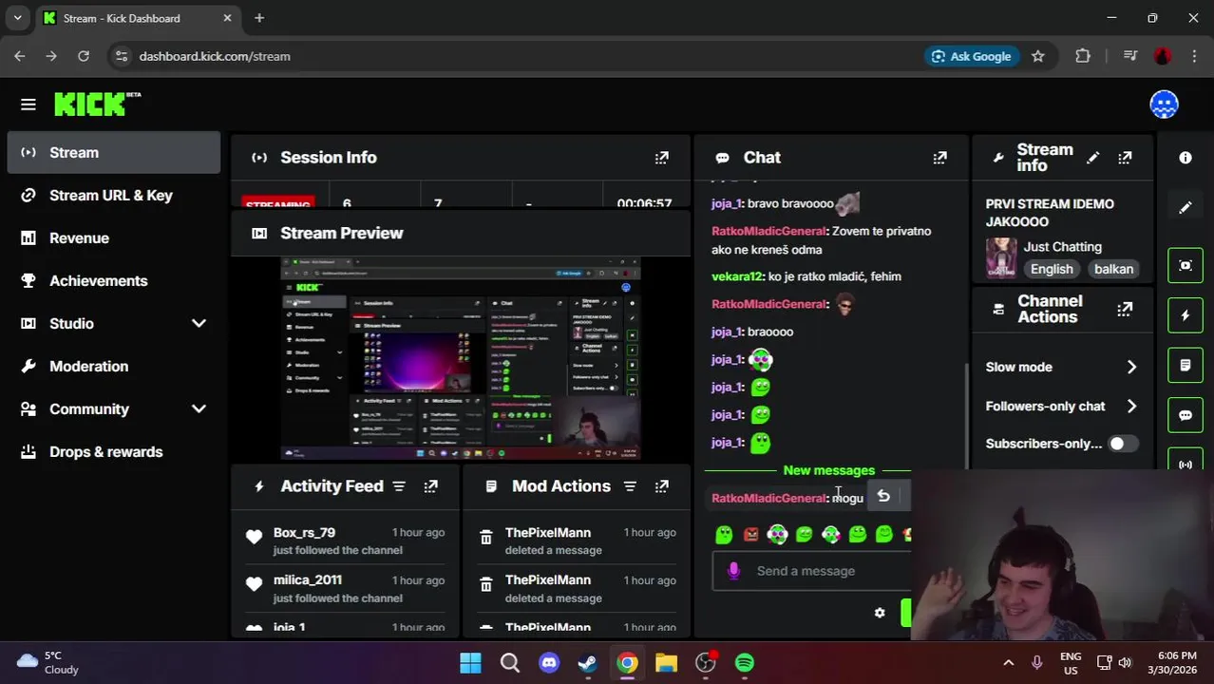
Task: Open Chrome extensions puzzle icon
Action: (1083, 56)
